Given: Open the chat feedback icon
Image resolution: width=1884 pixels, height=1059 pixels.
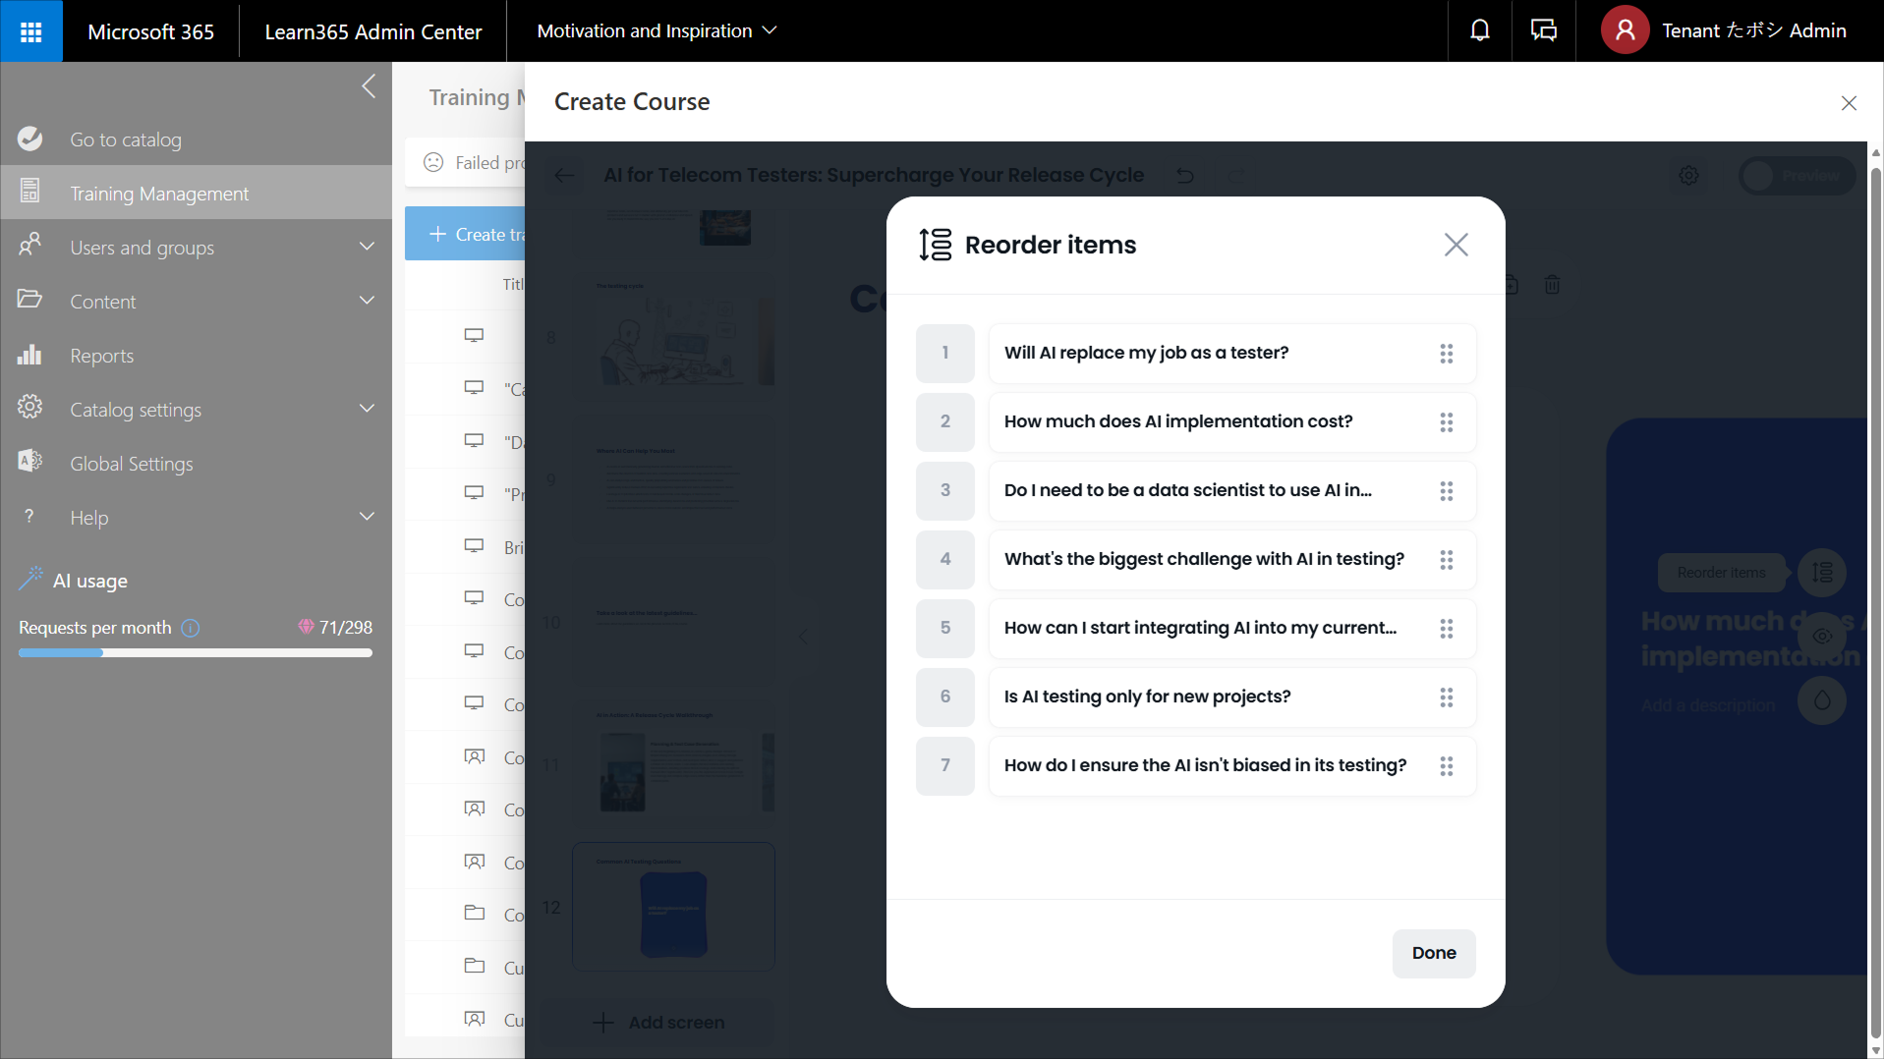Looking at the screenshot, I should click(x=1543, y=31).
